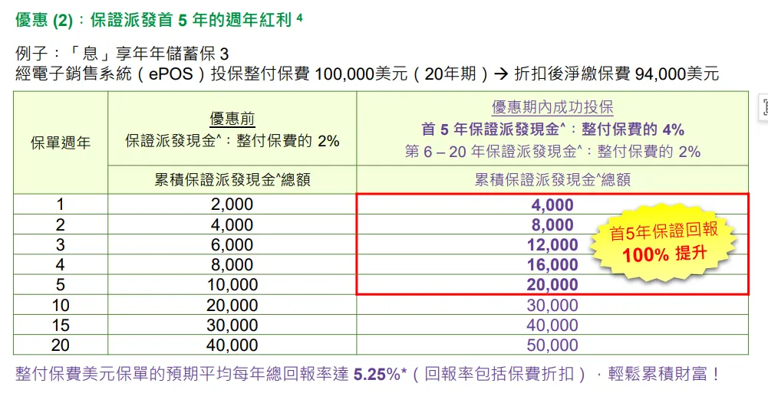Click the ending phrase 輕鬆累積財富！
The image size is (768, 393).
point(664,375)
